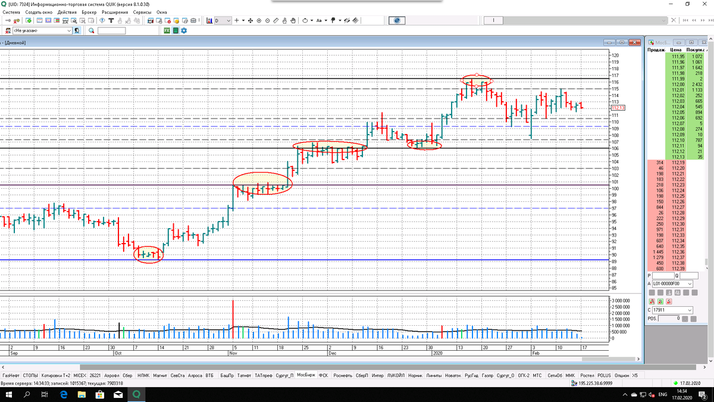
Task: Click the green table icon beside FX
Action: pos(176,30)
